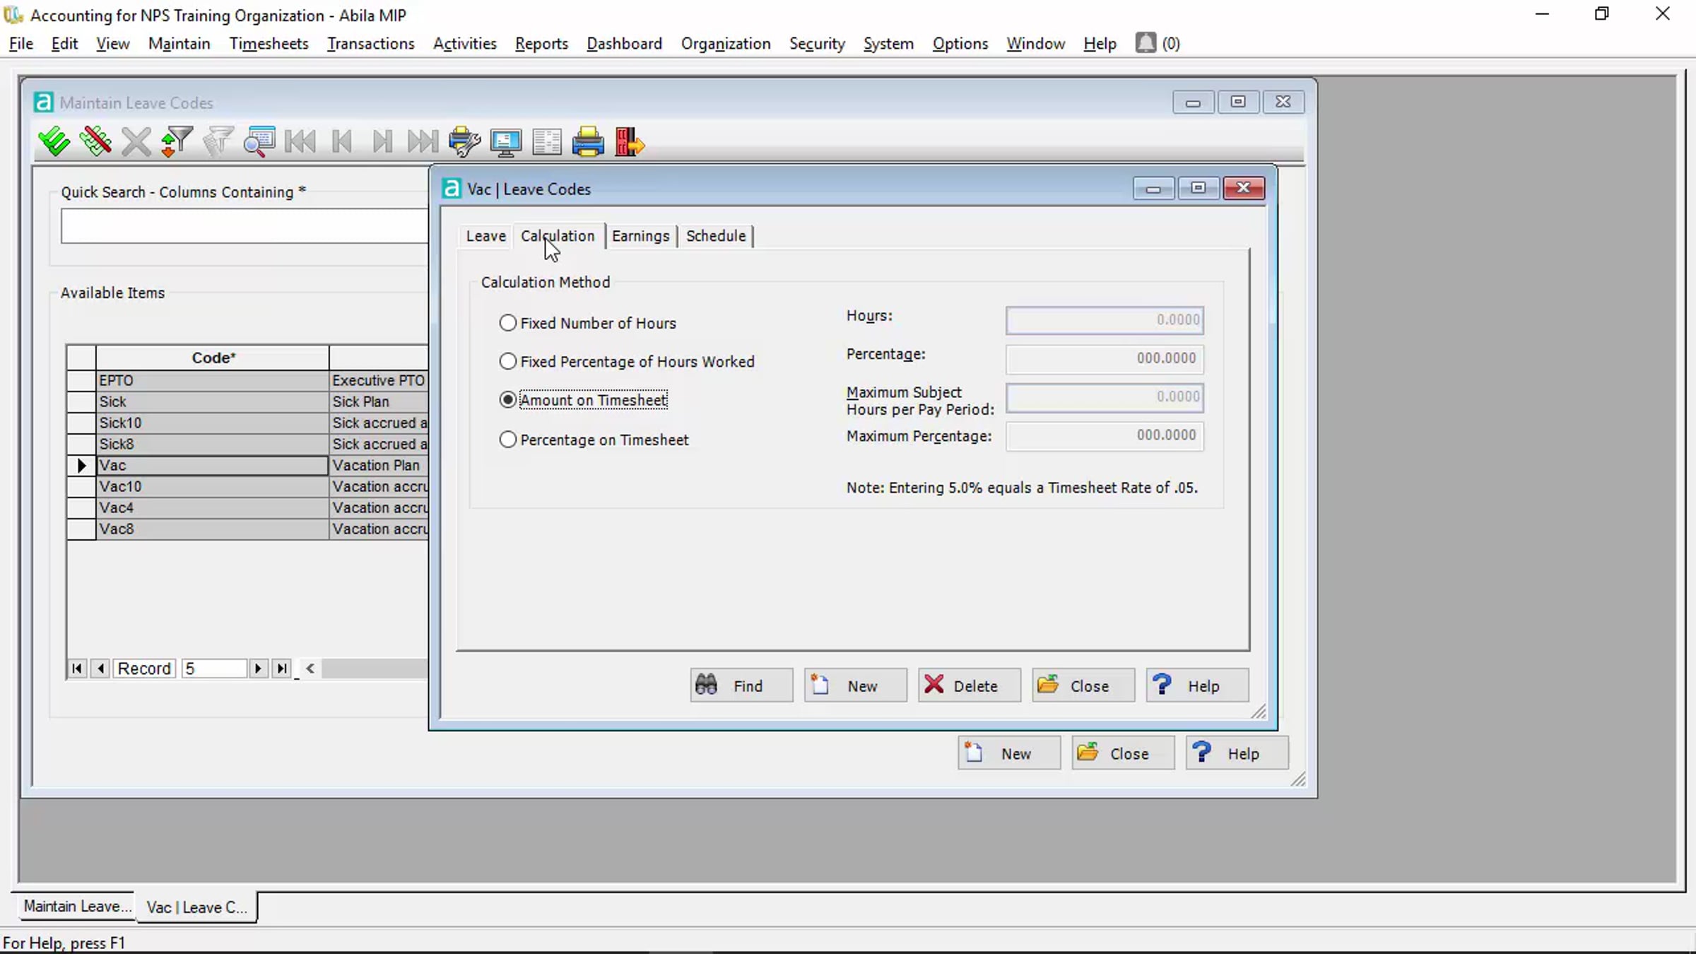Click the Delete button

970,685
